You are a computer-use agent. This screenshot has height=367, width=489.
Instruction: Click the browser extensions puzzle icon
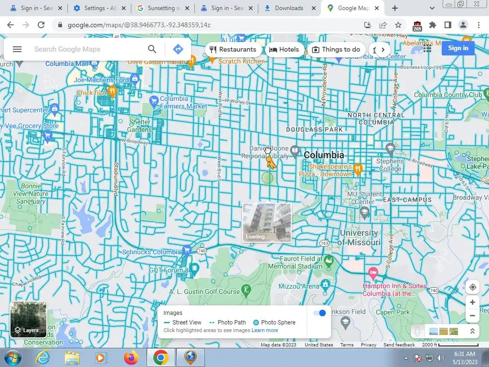click(433, 25)
